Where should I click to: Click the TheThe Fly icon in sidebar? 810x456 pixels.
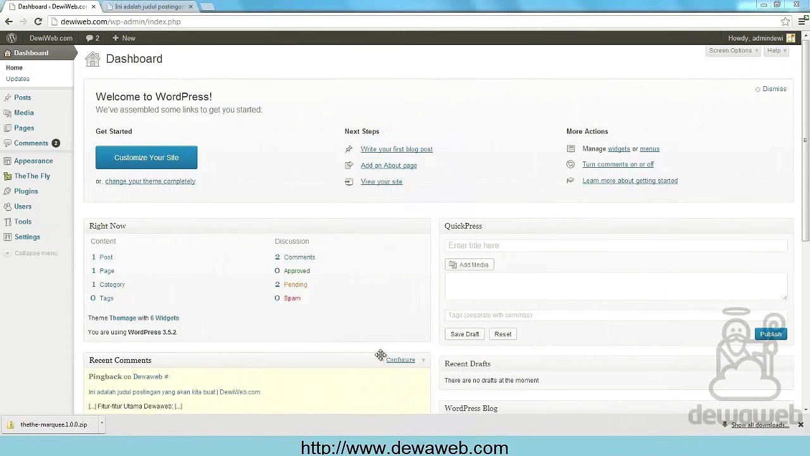(8, 176)
